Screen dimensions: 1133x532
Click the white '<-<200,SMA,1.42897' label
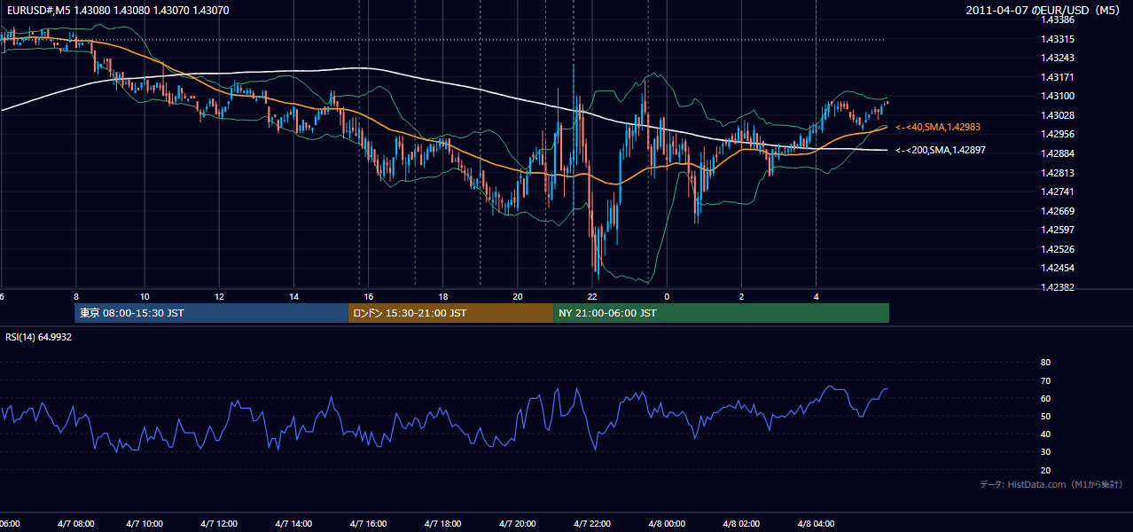[x=940, y=151]
